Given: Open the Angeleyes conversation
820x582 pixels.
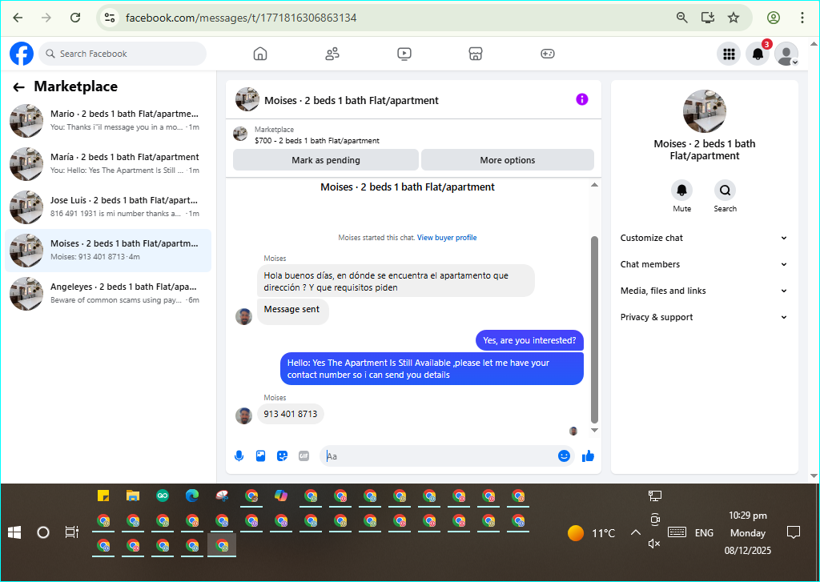Looking at the screenshot, I should [108, 293].
